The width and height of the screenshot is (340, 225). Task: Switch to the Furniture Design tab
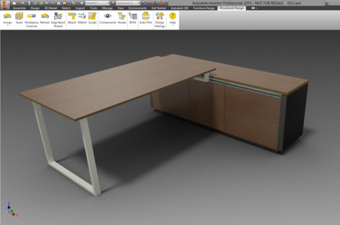click(205, 8)
